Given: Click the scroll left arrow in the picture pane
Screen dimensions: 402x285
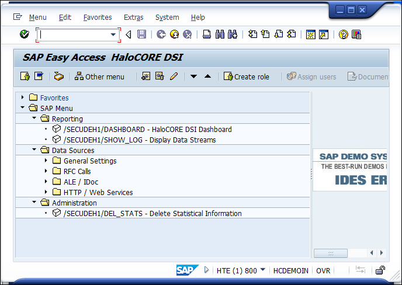Looking at the screenshot, I should pos(372,253).
